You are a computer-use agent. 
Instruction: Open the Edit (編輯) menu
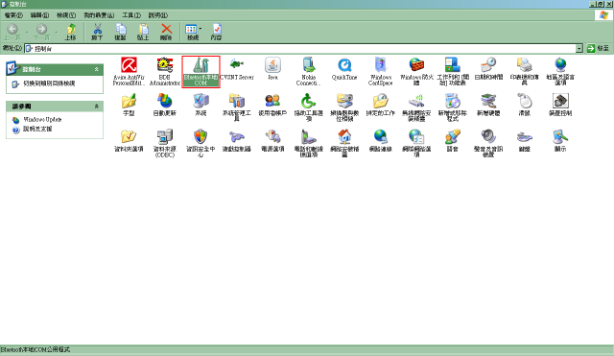[39, 15]
